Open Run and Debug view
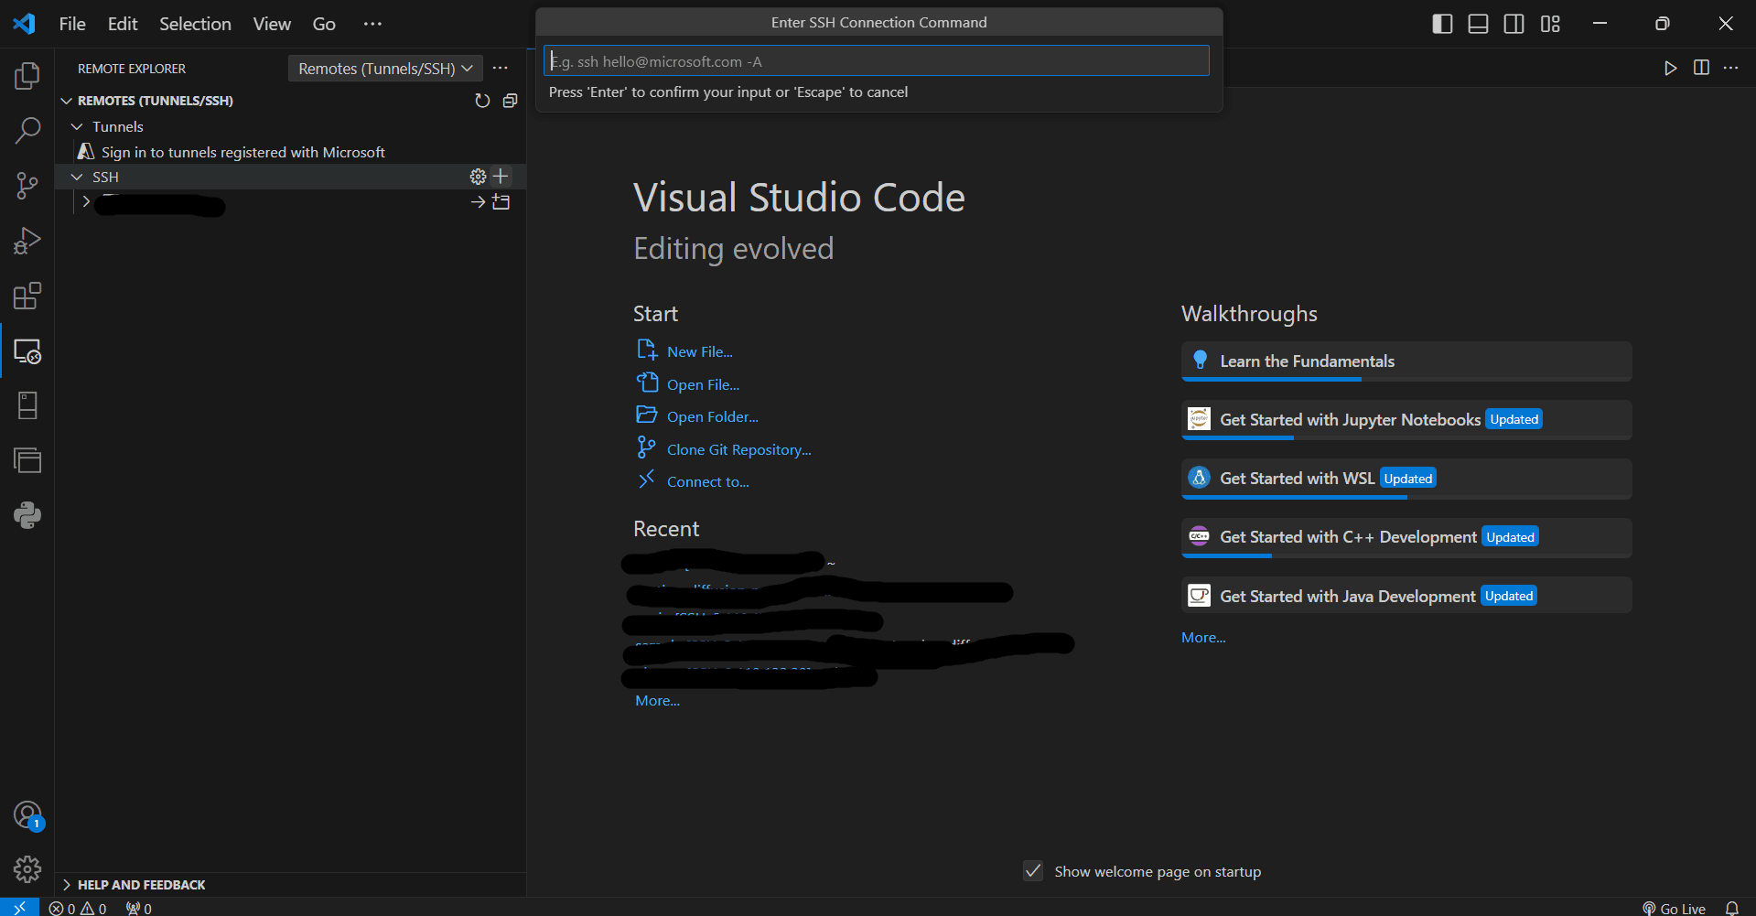 (27, 241)
